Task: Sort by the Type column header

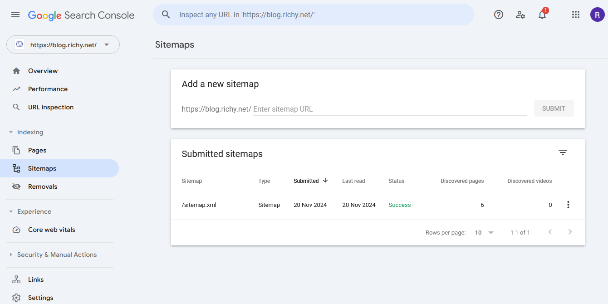Action: coord(264,181)
